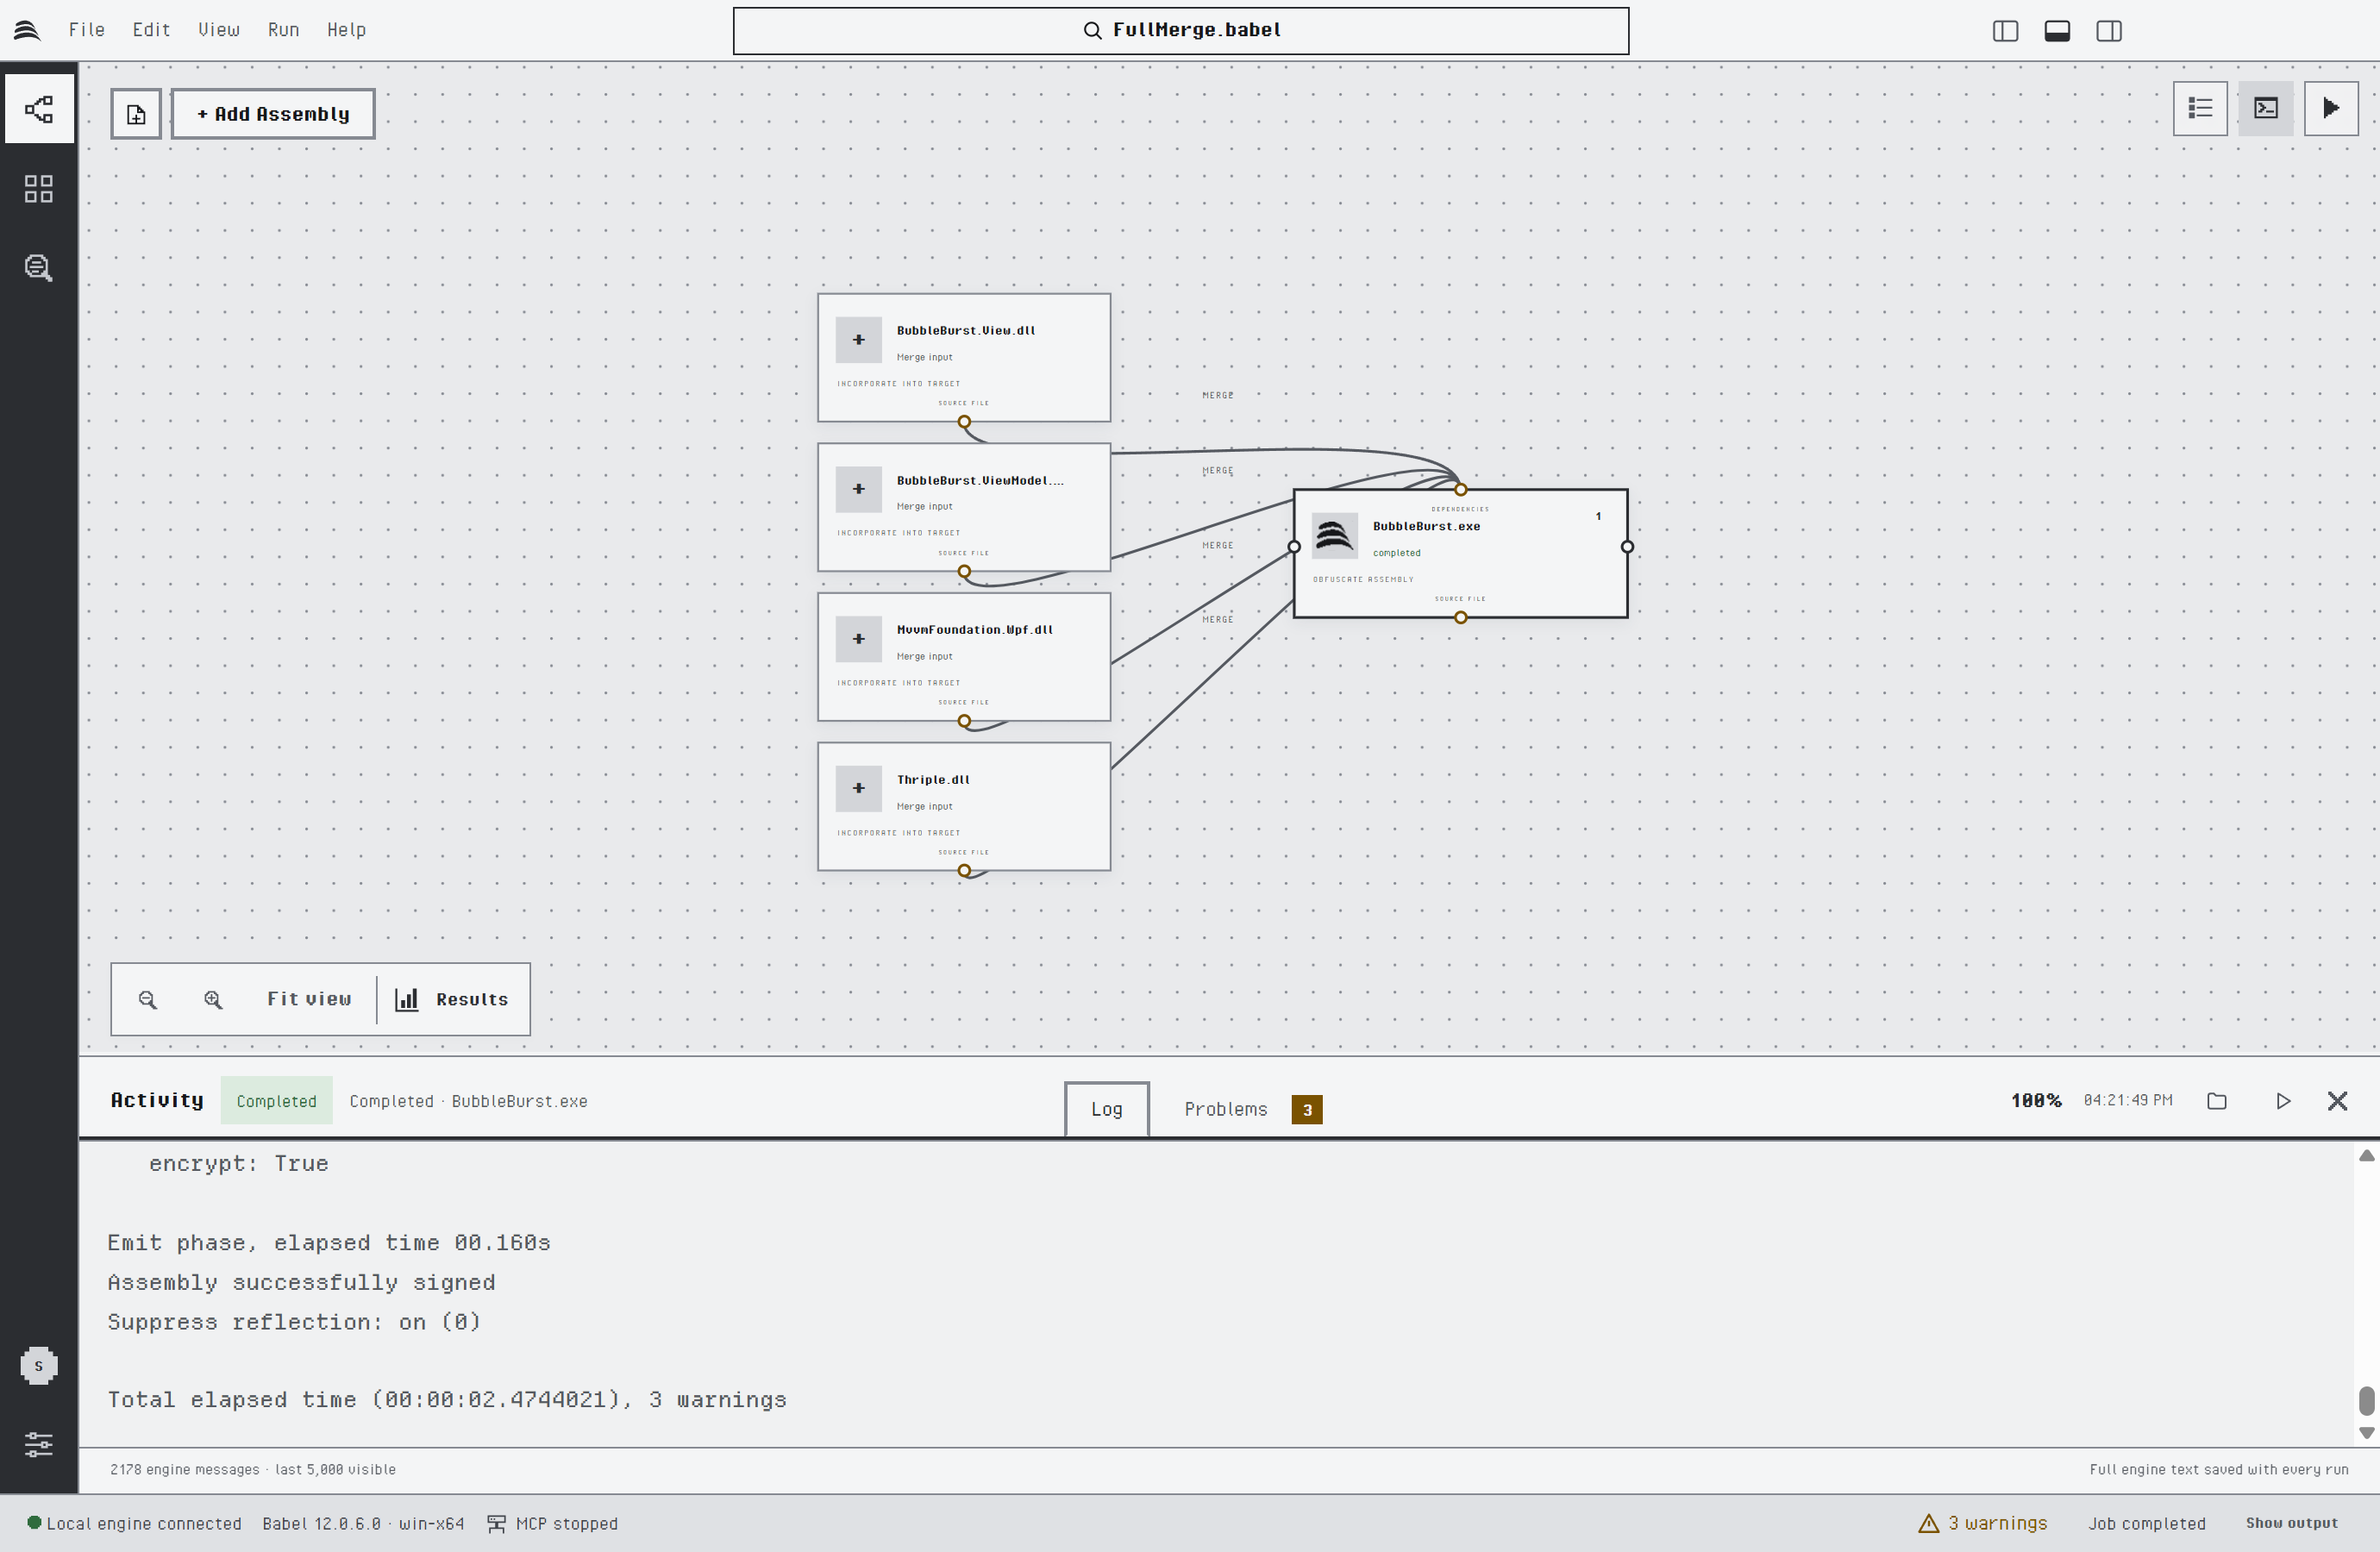Image resolution: width=2380 pixels, height=1552 pixels.
Task: Open the output folder icon in the Activity panel
Action: 2217,1101
